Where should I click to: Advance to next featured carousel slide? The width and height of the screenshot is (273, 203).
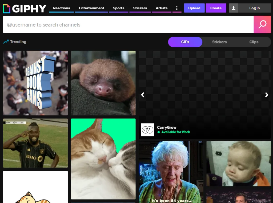[x=267, y=95]
